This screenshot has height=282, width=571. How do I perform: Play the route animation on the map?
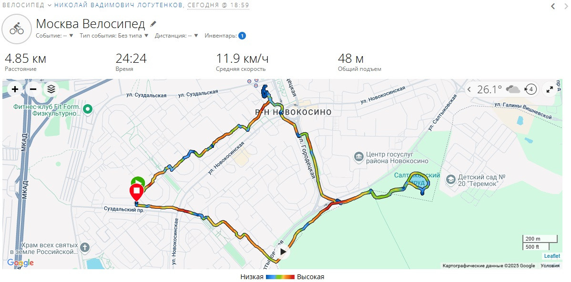point(283,252)
